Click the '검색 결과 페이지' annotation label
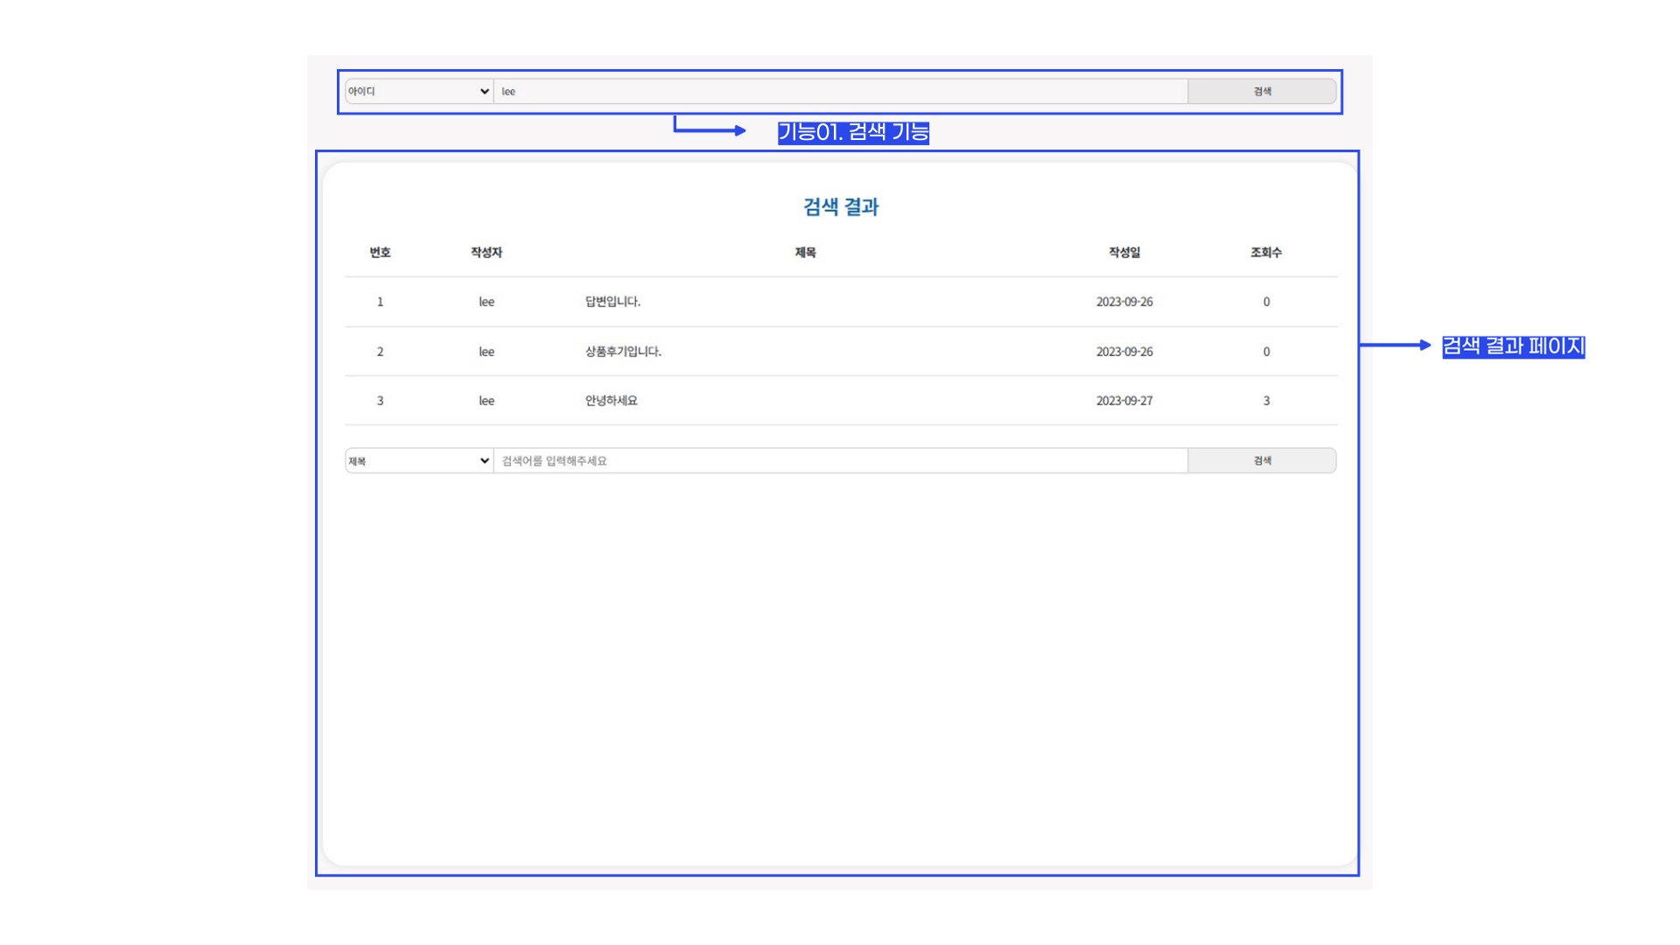 coord(1513,346)
